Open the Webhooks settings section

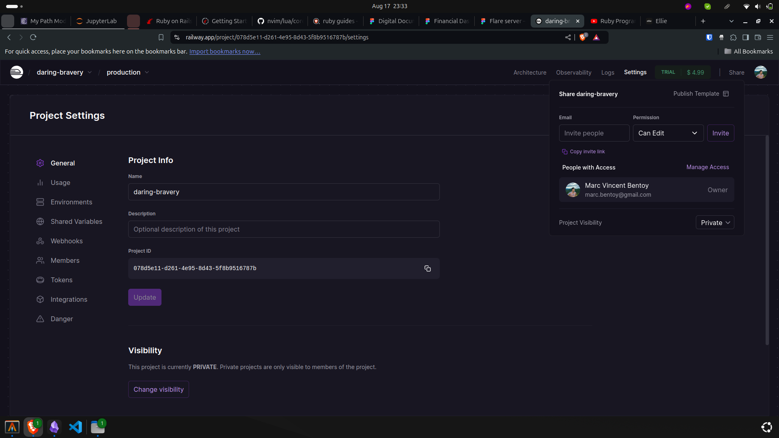coord(67,241)
